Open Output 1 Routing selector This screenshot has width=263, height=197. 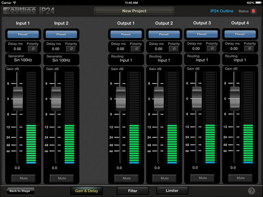click(x=126, y=59)
